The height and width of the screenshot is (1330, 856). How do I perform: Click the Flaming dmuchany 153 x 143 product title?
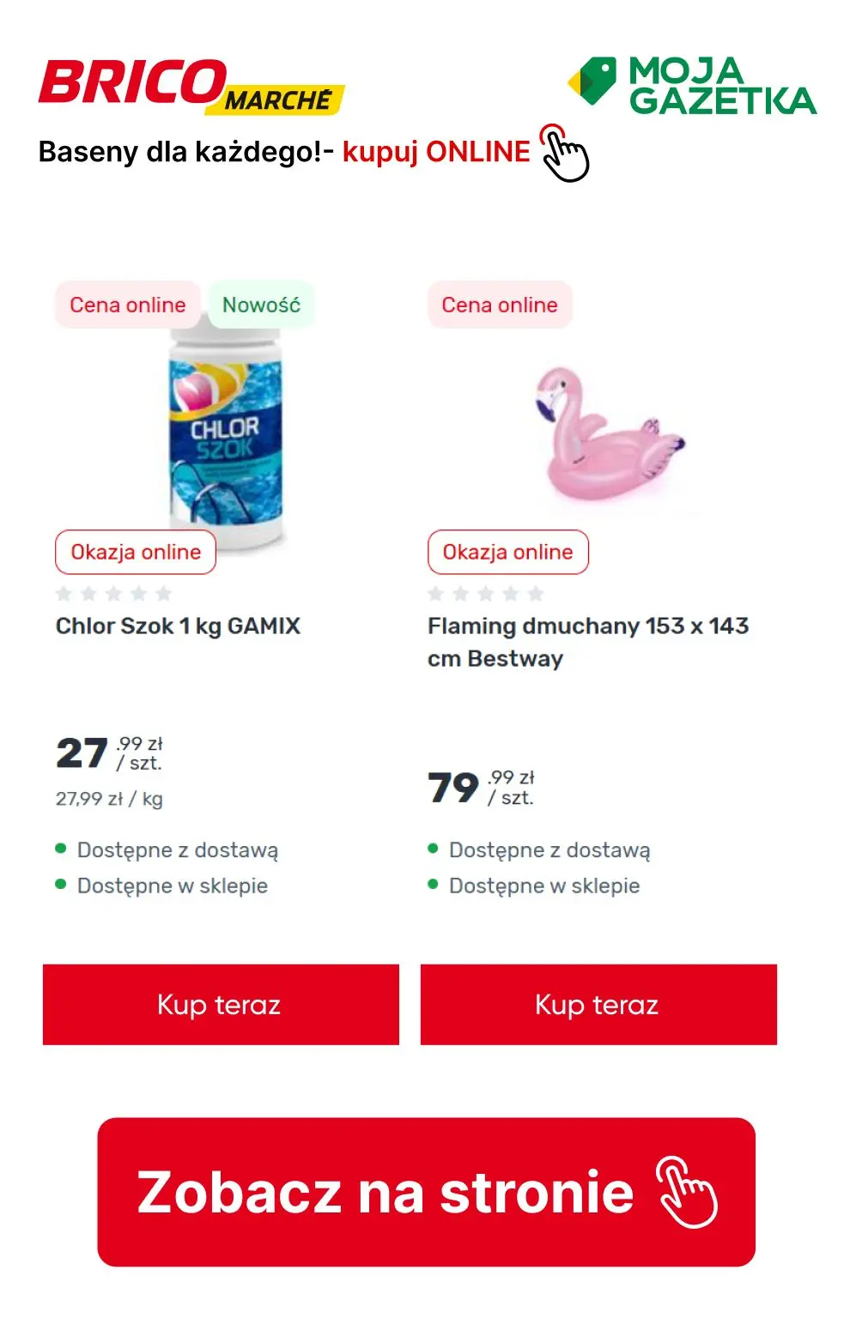(588, 642)
